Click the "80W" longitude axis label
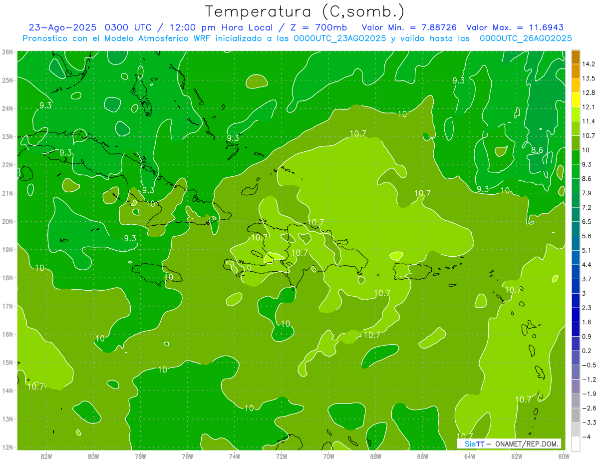Screen dimensions: 599x463 93,456
